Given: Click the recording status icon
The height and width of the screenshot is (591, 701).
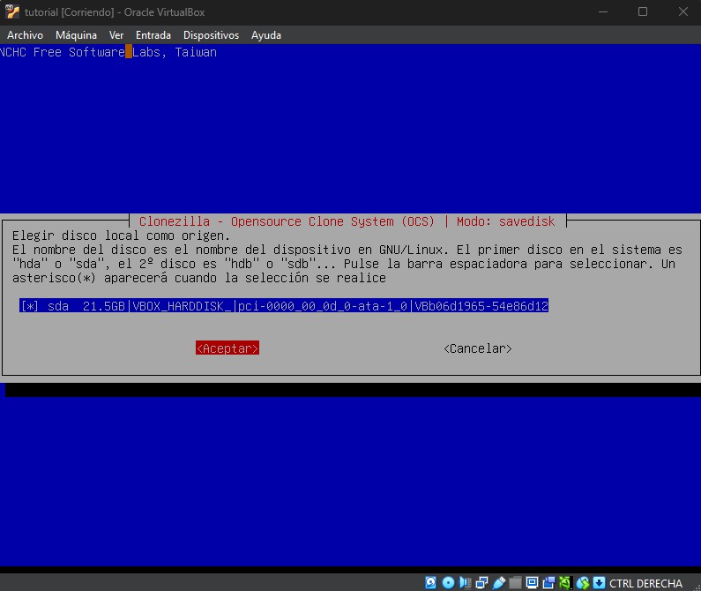Looking at the screenshot, I should pyautogui.click(x=548, y=582).
